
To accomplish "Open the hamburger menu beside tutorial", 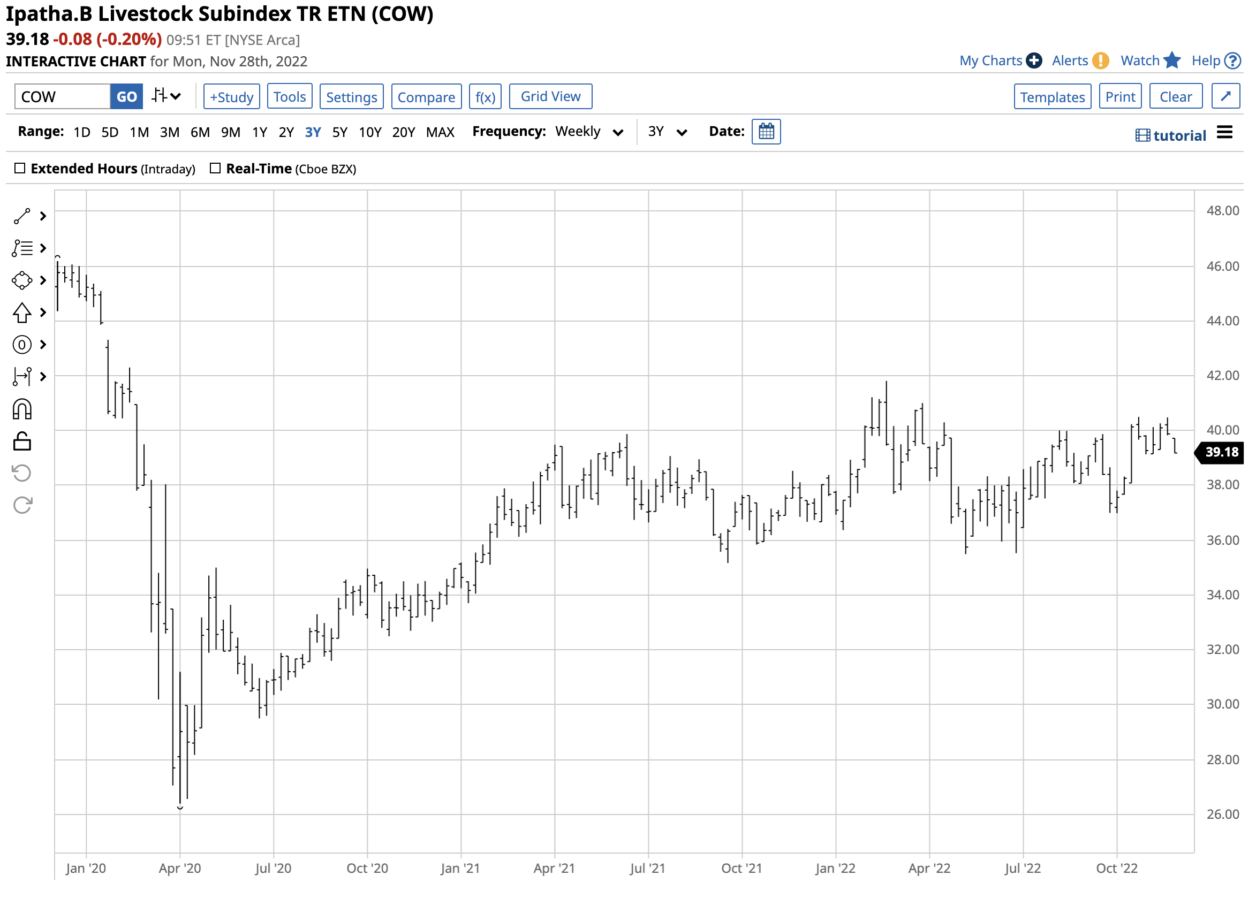I will [1224, 133].
